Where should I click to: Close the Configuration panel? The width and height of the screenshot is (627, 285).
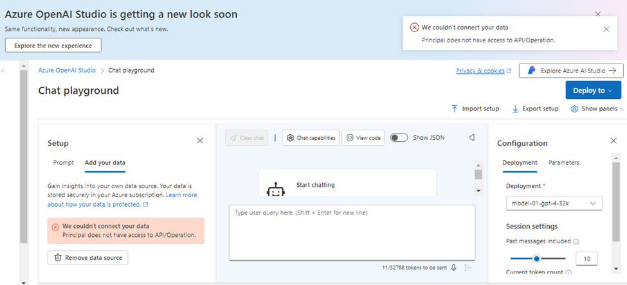[x=613, y=141]
